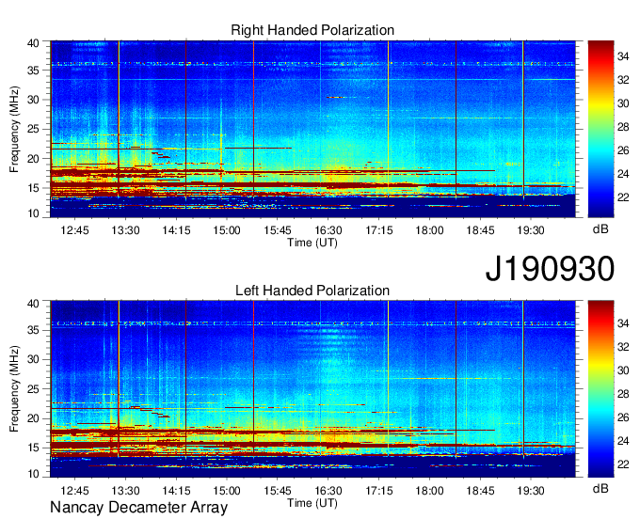
Task: Click "Time (UT)" label under Right Handed plot
Action: point(312,243)
